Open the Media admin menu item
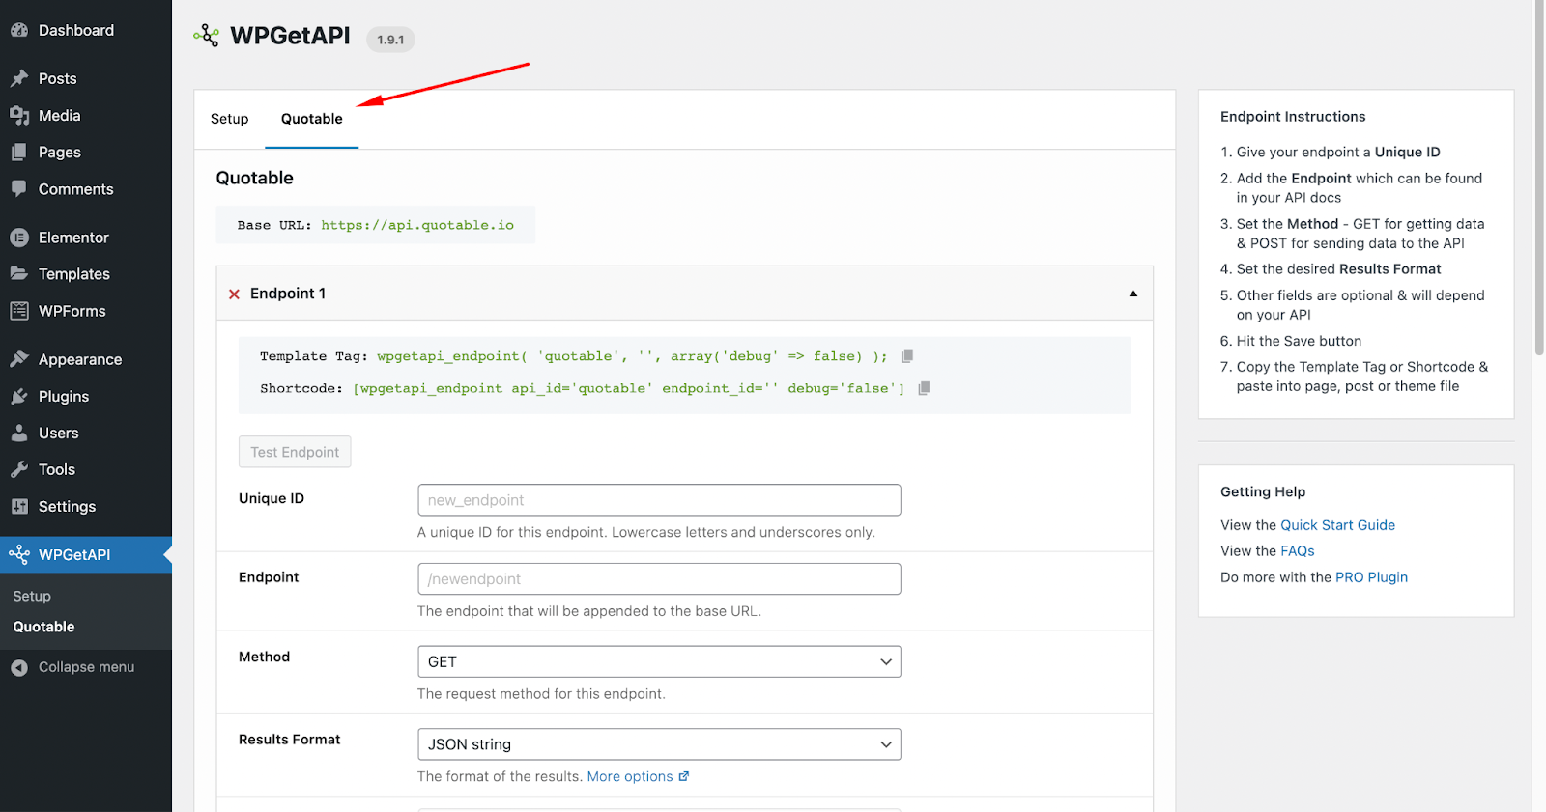1546x812 pixels. tap(60, 116)
